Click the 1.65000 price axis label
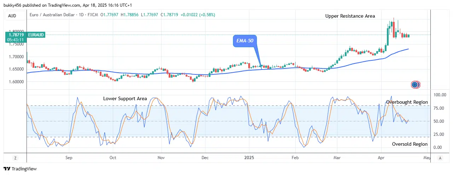This screenshot has height=175, width=453. click(x=16, y=69)
